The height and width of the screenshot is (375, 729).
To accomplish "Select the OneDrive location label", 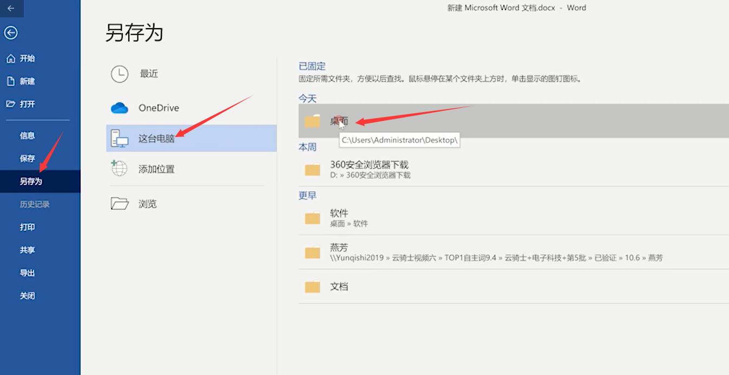I will click(159, 108).
